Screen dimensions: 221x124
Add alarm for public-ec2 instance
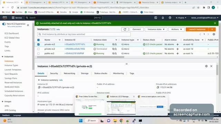pos(177,53)
